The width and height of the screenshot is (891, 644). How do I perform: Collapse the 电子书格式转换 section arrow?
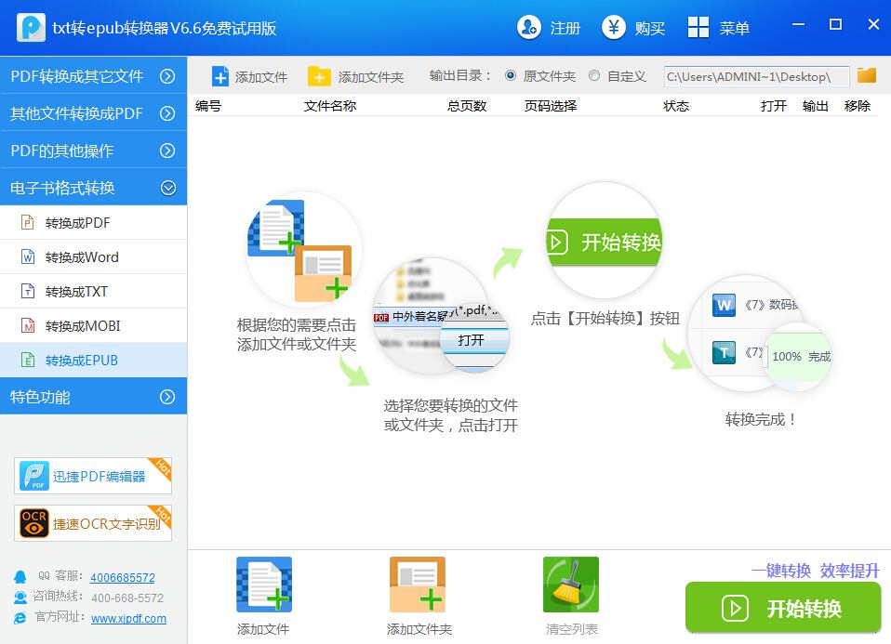tap(167, 188)
